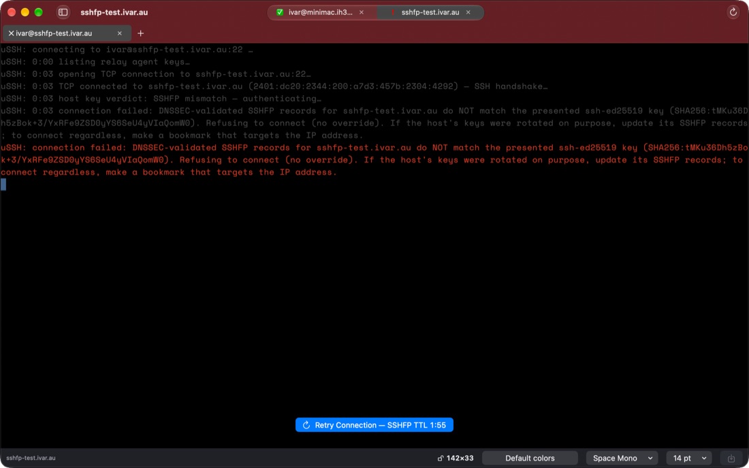Click the download icon in the status bar
Image resolution: width=749 pixels, height=468 pixels.
click(731, 458)
